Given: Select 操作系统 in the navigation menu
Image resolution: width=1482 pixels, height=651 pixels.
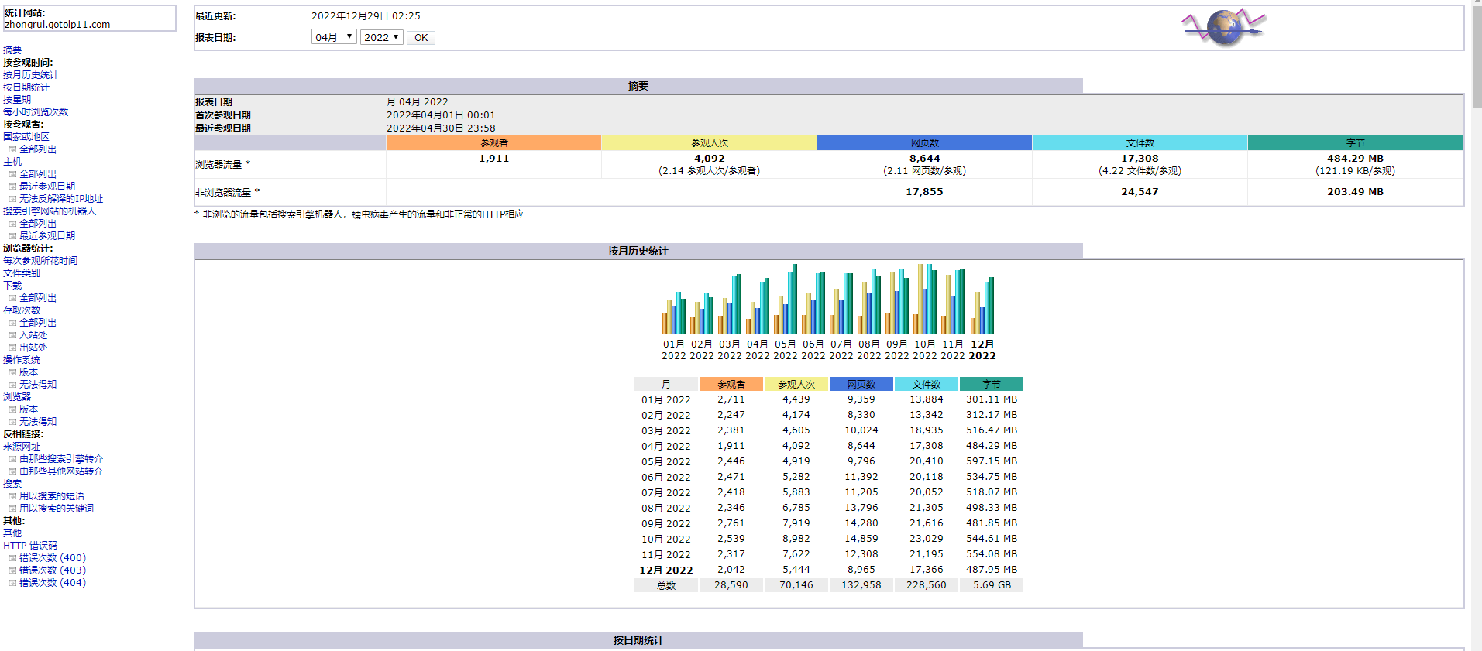Looking at the screenshot, I should click(22, 360).
